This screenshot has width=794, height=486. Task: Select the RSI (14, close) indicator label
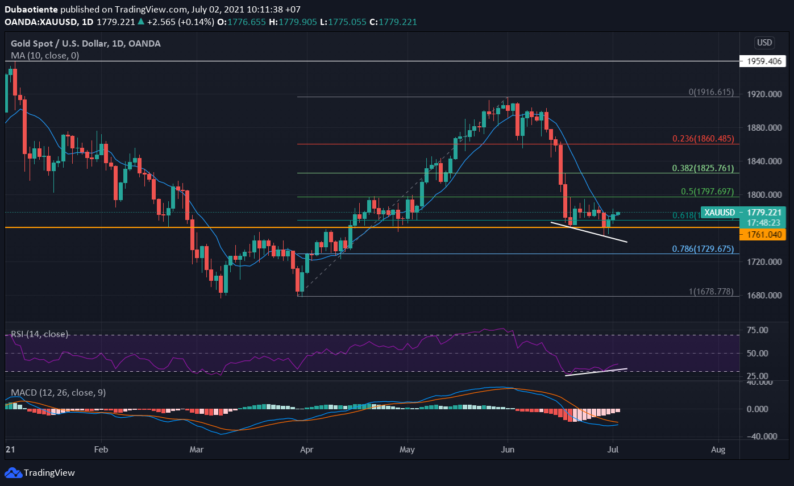click(x=40, y=334)
